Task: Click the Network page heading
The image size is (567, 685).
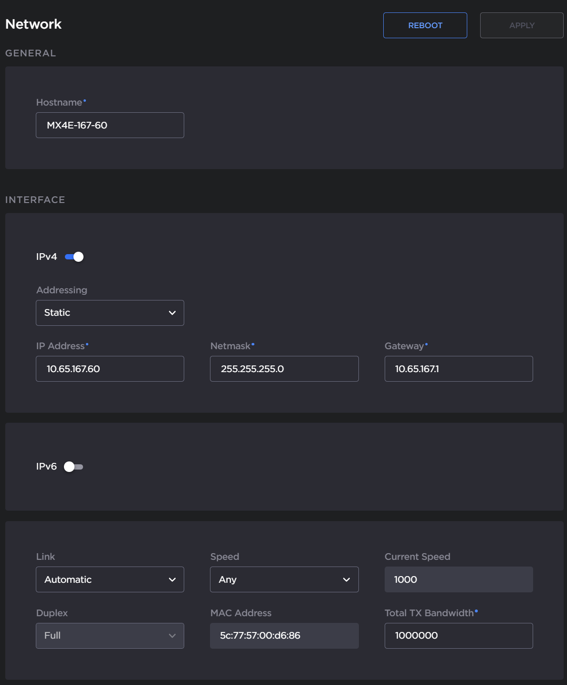Action: click(x=33, y=24)
